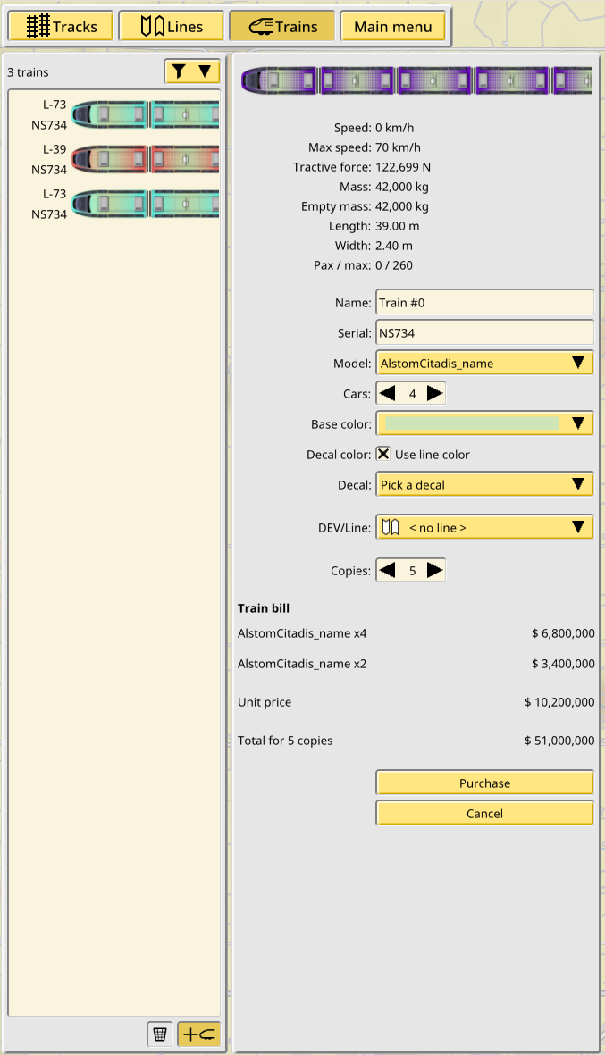The height and width of the screenshot is (1055, 605).
Task: Open the Model dropdown AlstomCitadis_name
Action: pyautogui.click(x=484, y=364)
